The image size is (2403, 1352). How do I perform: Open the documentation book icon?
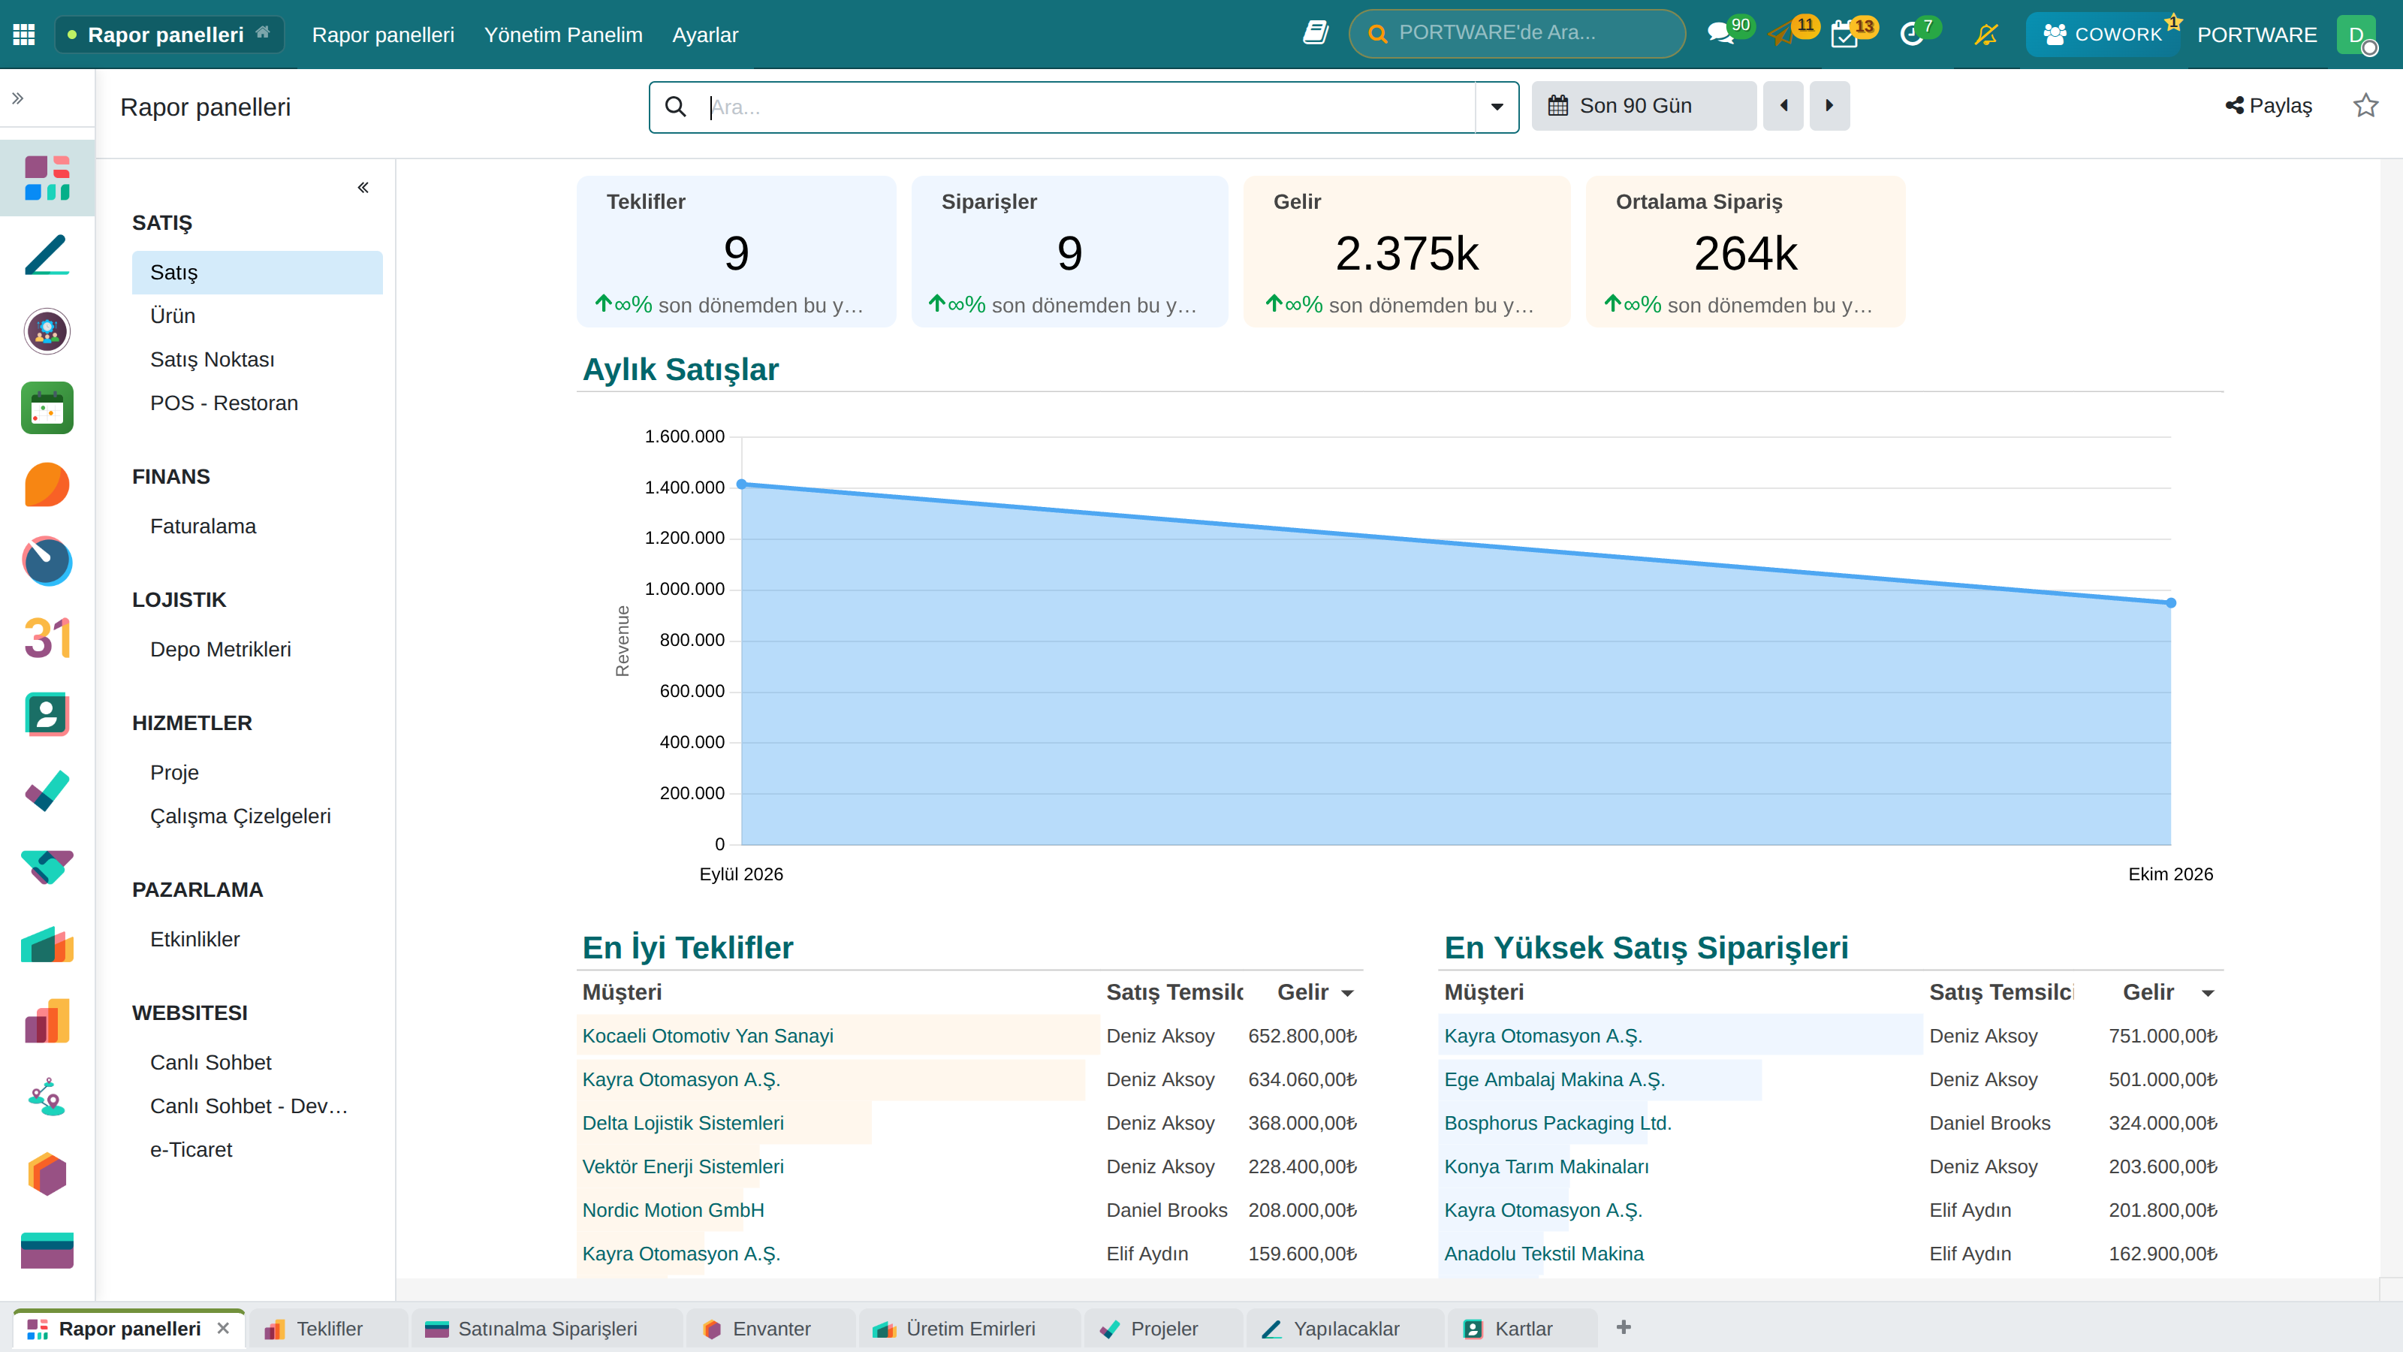tap(1316, 34)
